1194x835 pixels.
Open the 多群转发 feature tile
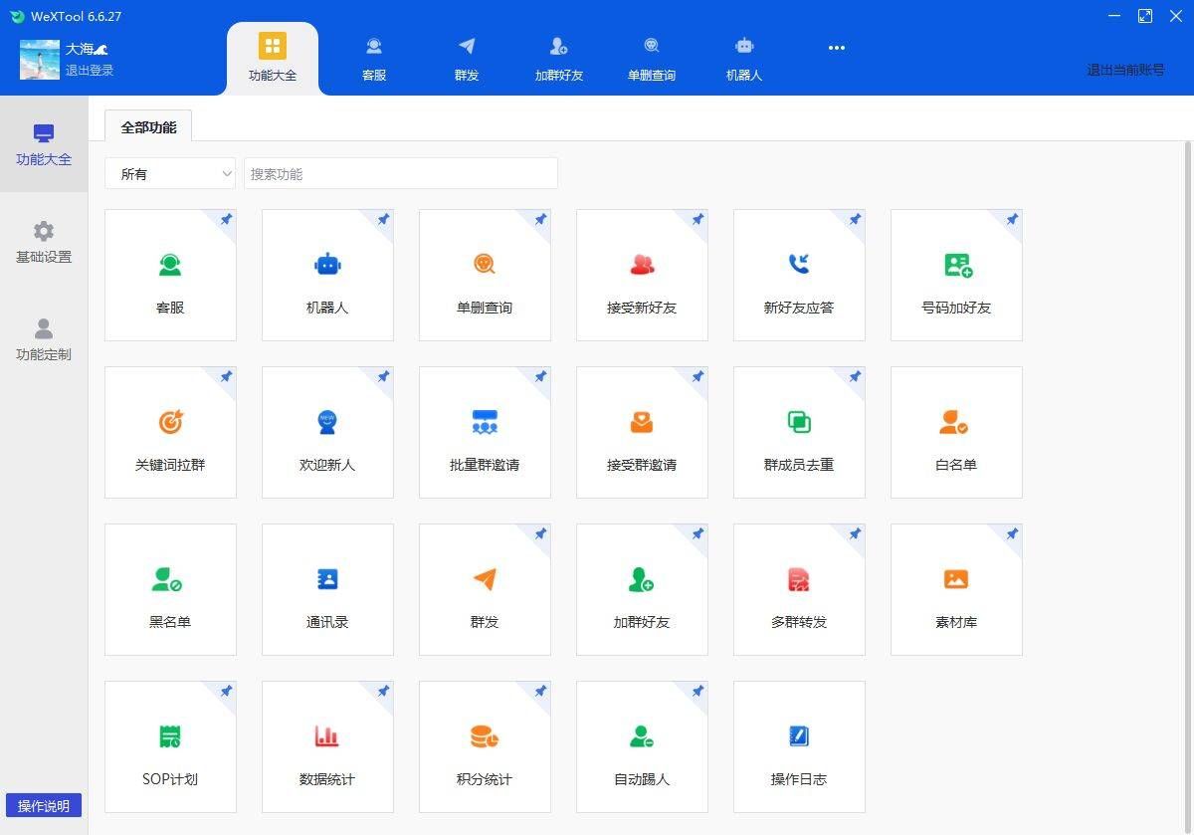click(799, 590)
